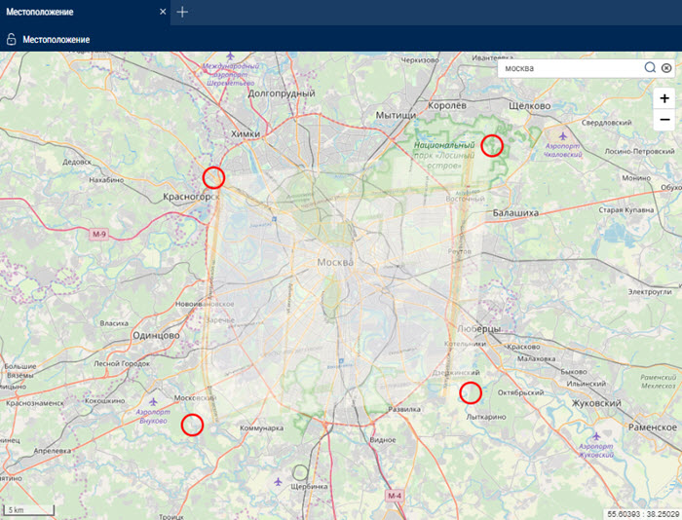Click the Жуковский city label
This screenshot has width=682, height=520.
point(596,403)
